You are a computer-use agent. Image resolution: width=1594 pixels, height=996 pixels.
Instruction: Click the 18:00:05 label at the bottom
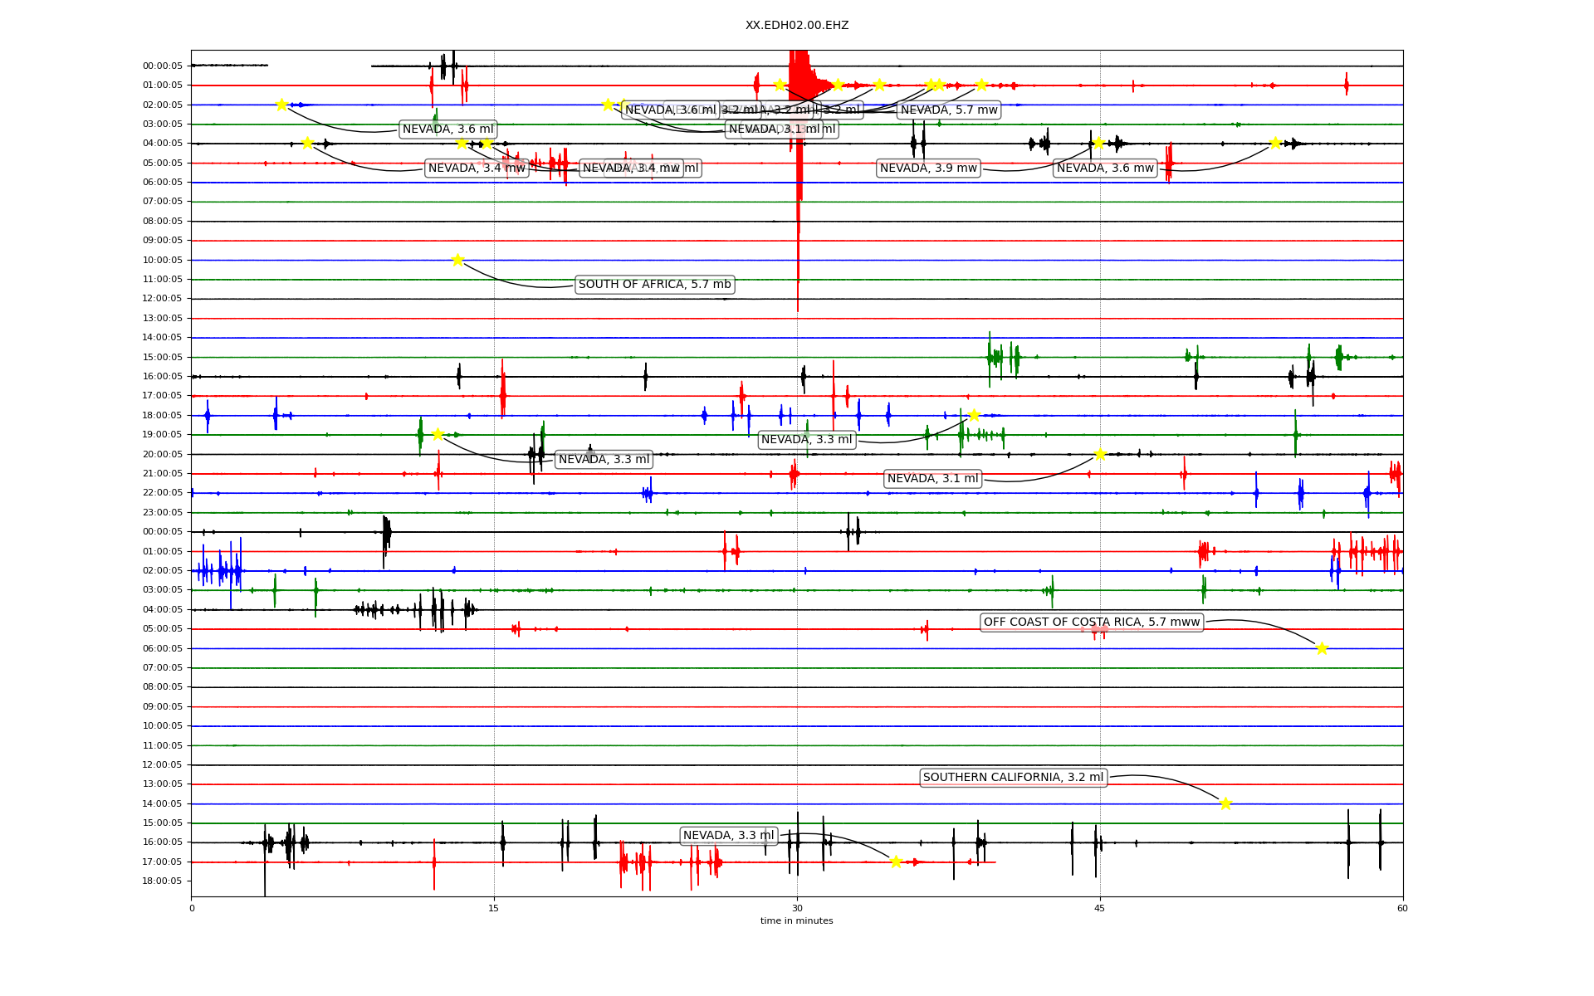coord(162,881)
